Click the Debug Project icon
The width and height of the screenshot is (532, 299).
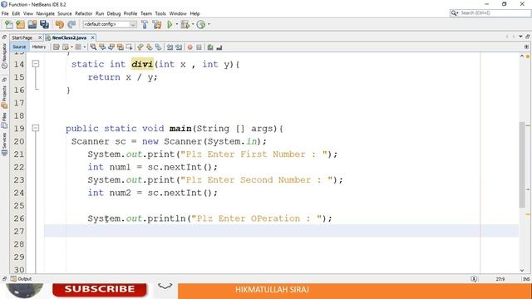[185, 24]
